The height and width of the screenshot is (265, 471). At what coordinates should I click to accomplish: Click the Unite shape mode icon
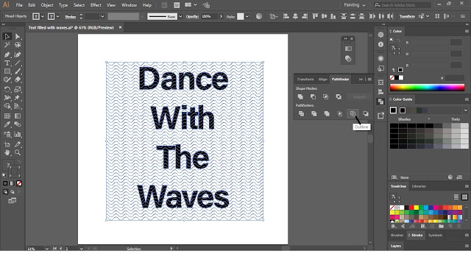(x=300, y=96)
